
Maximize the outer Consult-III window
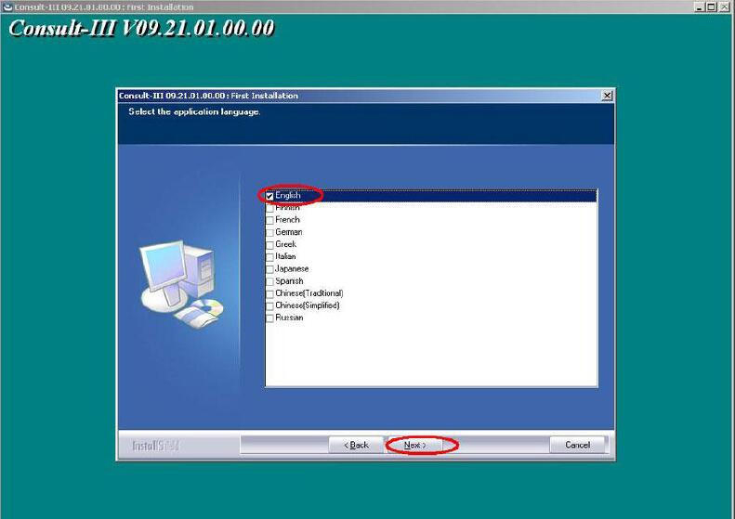tap(711, 6)
